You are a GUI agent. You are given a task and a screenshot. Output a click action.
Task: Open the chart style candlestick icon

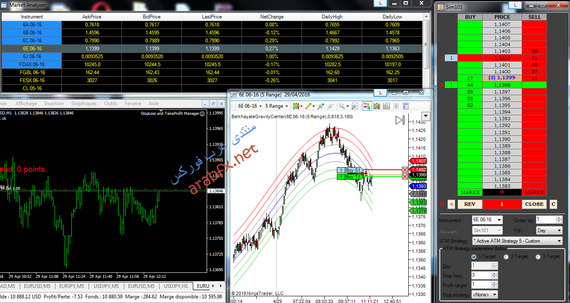tap(297, 106)
